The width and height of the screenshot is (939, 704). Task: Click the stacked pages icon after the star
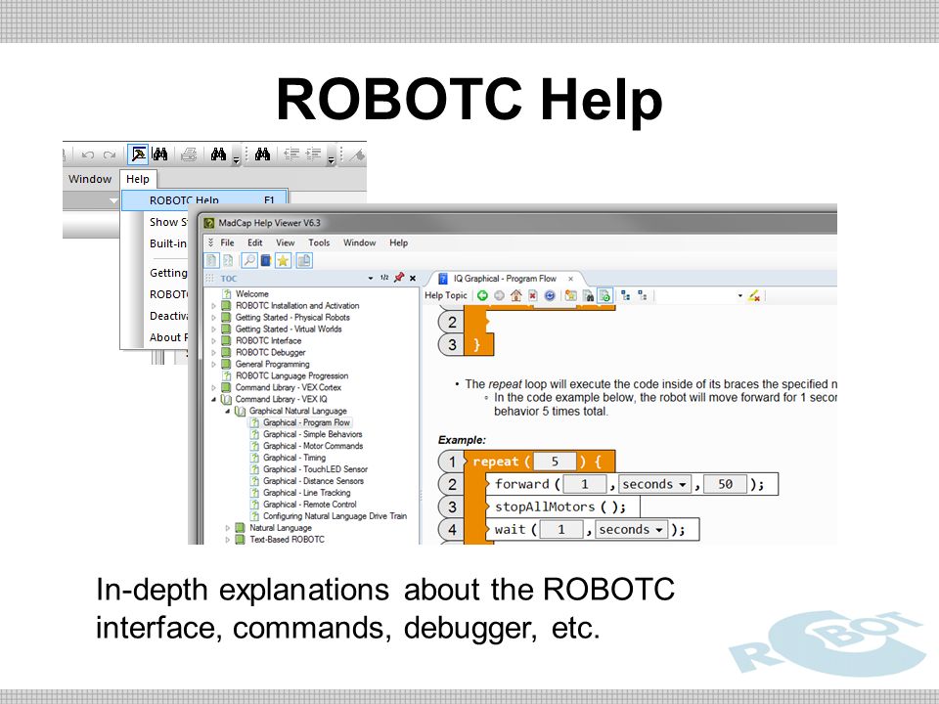[304, 260]
